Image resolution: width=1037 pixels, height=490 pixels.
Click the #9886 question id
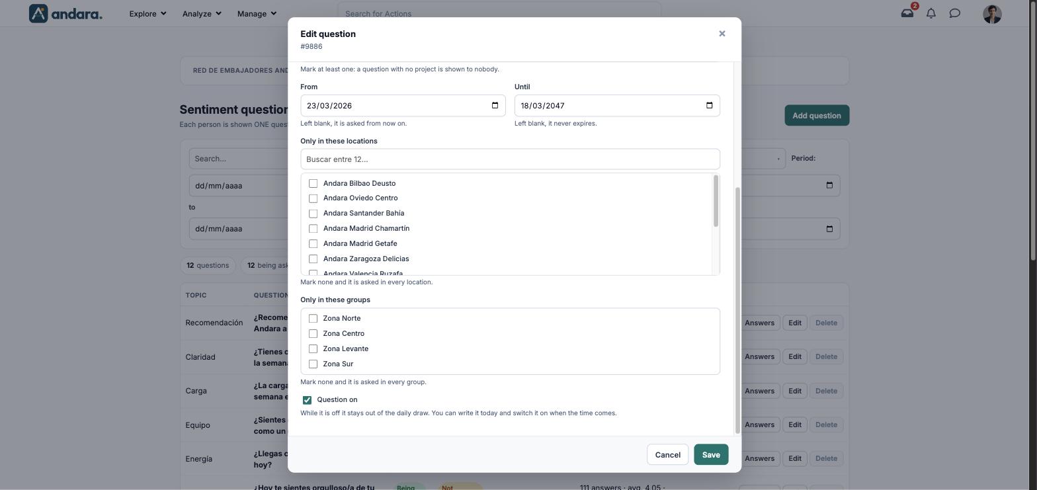tap(311, 46)
